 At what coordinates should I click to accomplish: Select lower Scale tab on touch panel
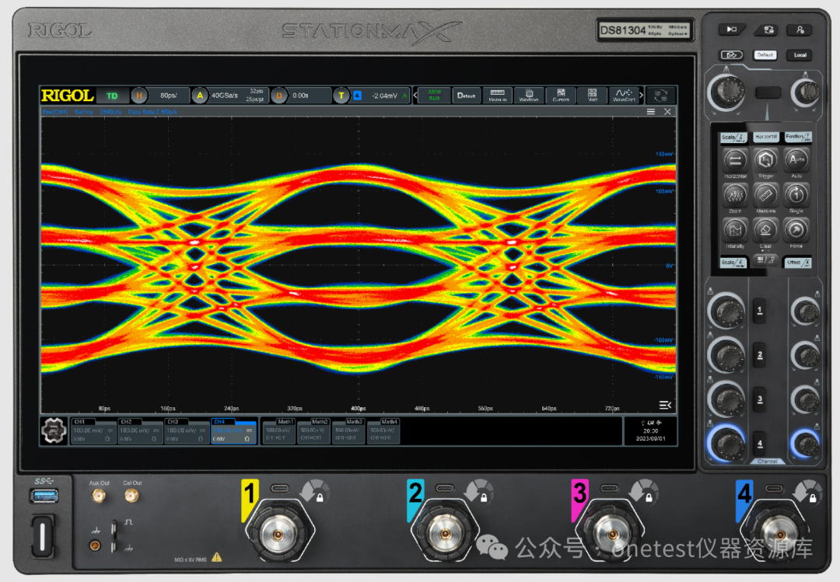[733, 263]
